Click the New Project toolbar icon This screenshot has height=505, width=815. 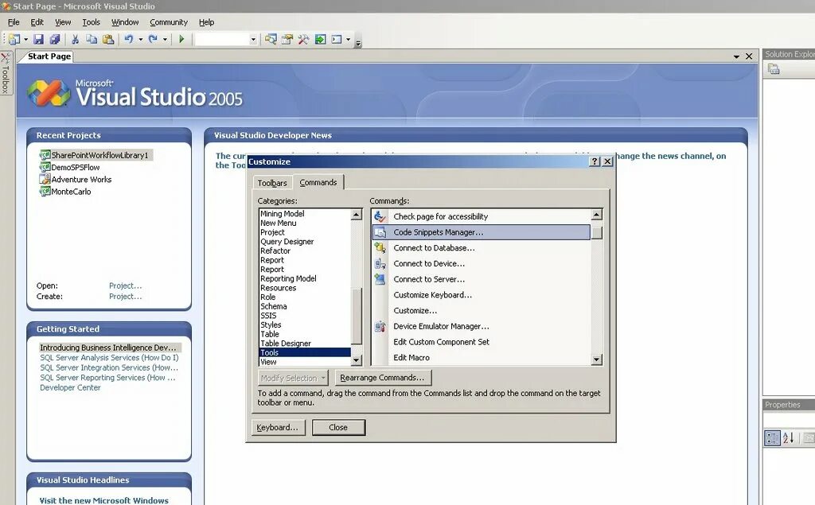pos(14,39)
